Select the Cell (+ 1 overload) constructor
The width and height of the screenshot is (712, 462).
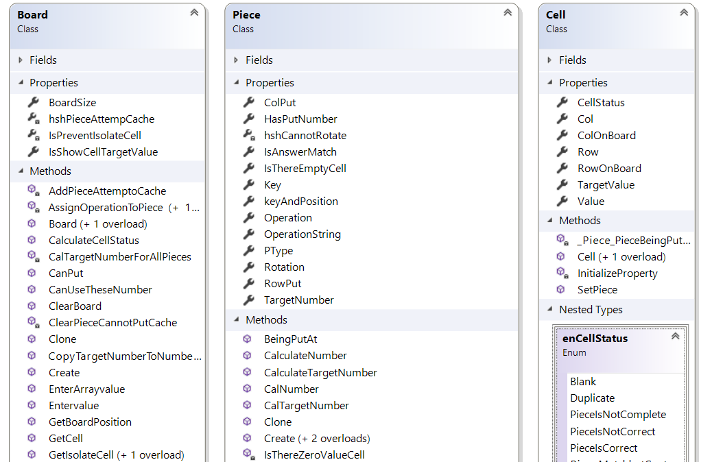tap(621, 257)
